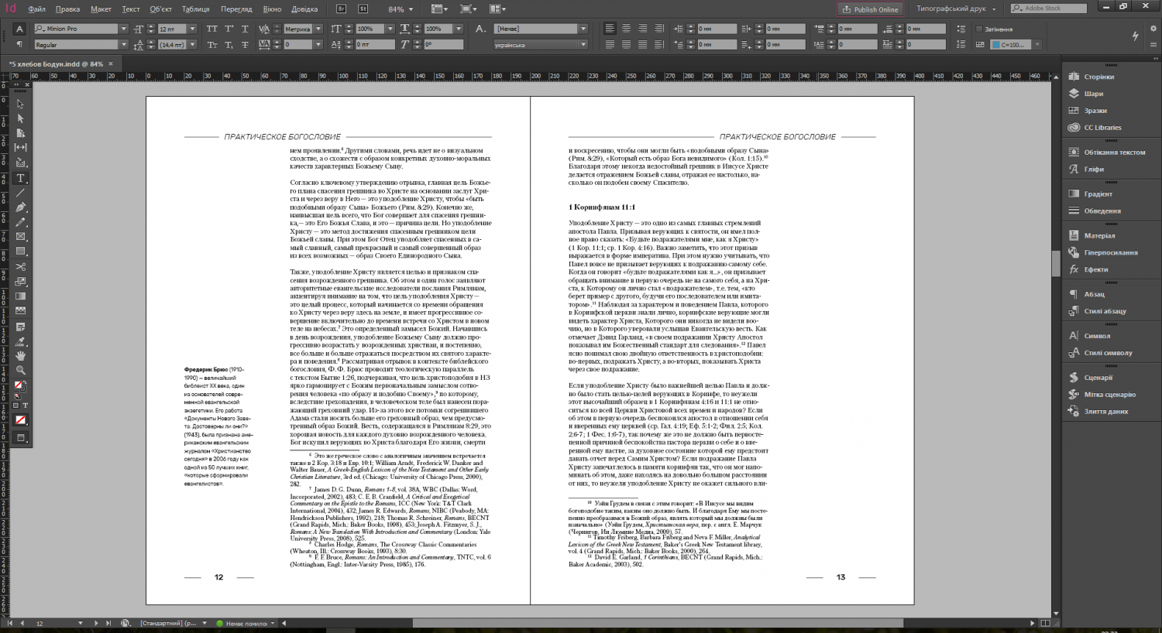This screenshot has height=633, width=1162.
Task: Select the Rectangle Frame tool
Action: click(20, 237)
